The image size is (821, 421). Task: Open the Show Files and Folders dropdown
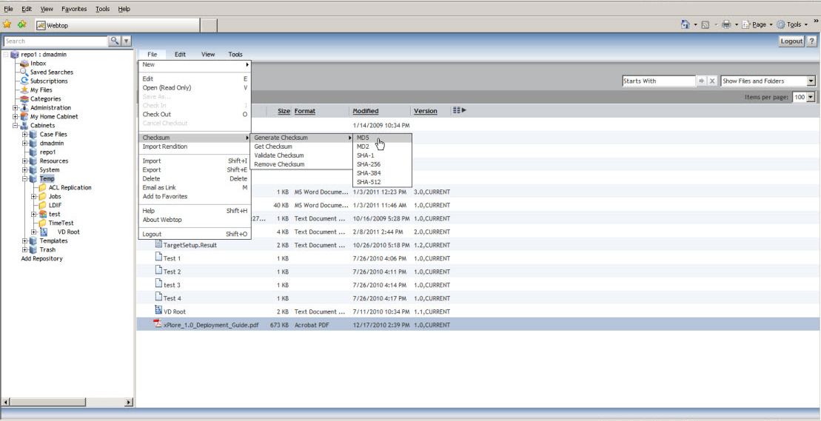(811, 81)
